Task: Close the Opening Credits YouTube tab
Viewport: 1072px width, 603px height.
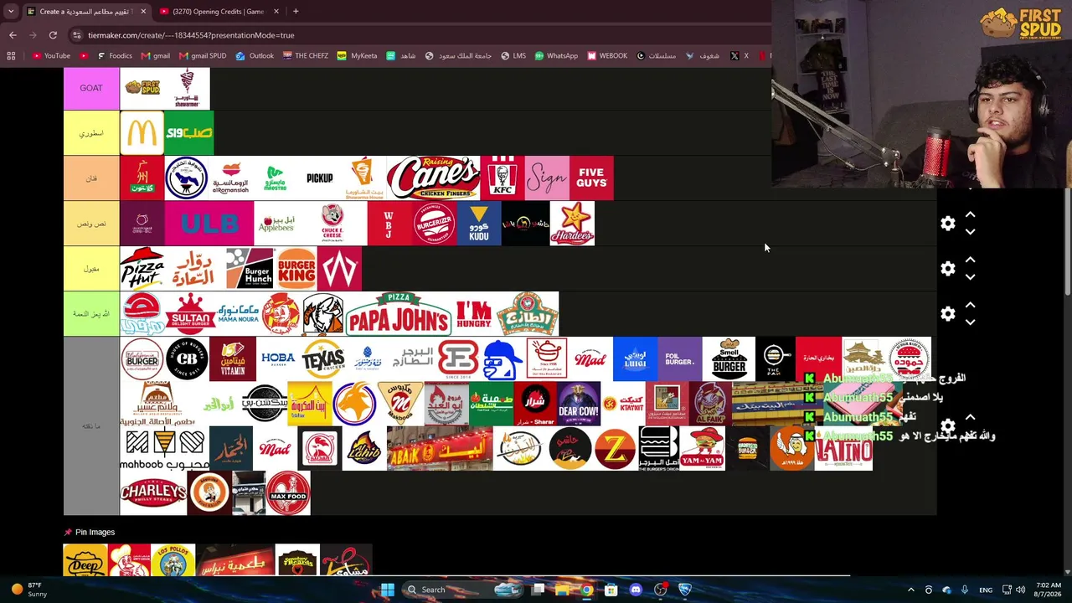Action: click(276, 12)
